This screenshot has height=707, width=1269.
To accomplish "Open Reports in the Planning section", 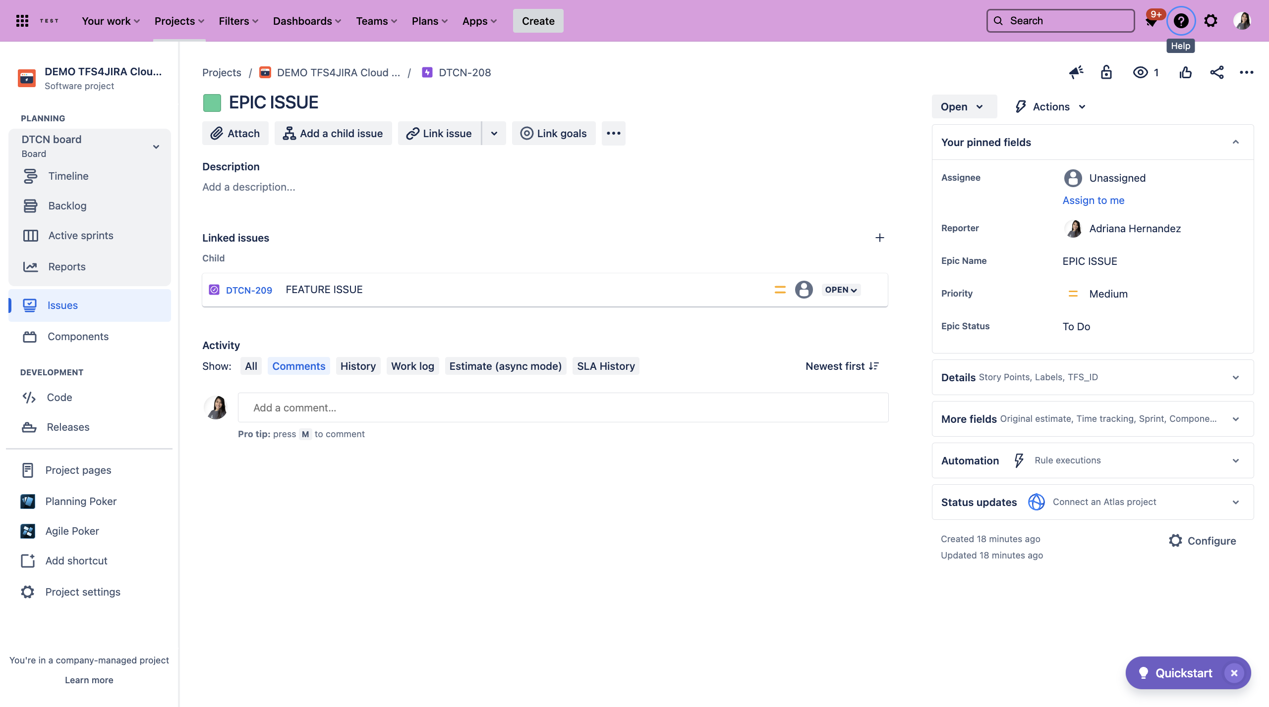I will [x=66, y=266].
